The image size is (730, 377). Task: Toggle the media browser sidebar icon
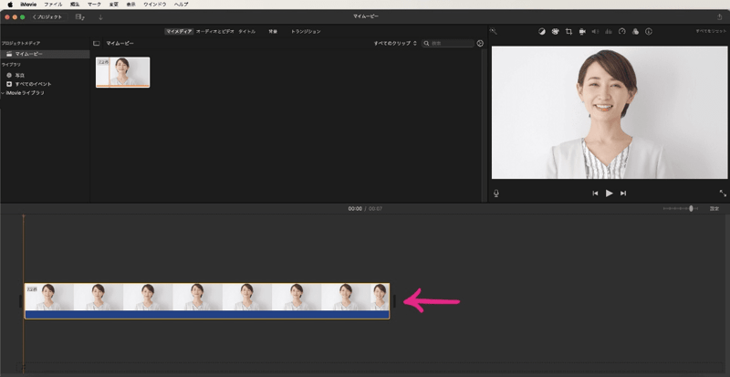click(97, 43)
